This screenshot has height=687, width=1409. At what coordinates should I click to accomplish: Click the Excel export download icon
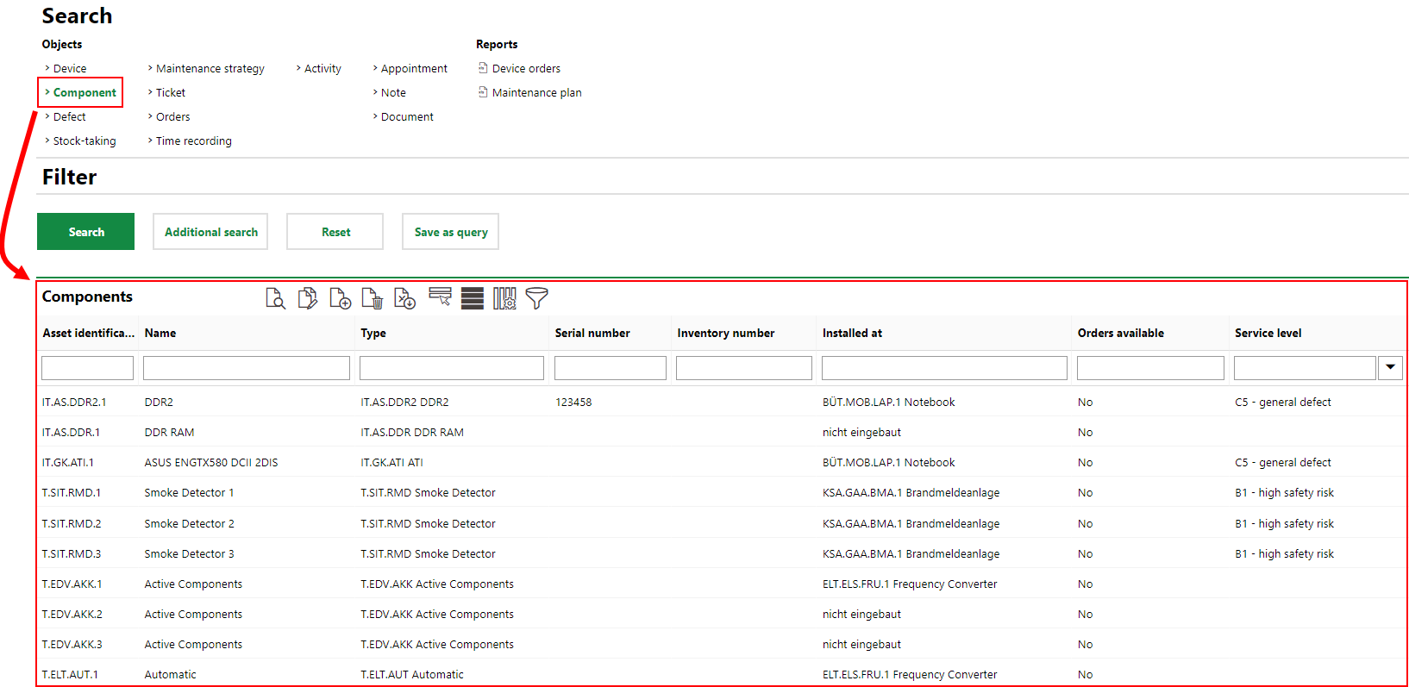(404, 298)
